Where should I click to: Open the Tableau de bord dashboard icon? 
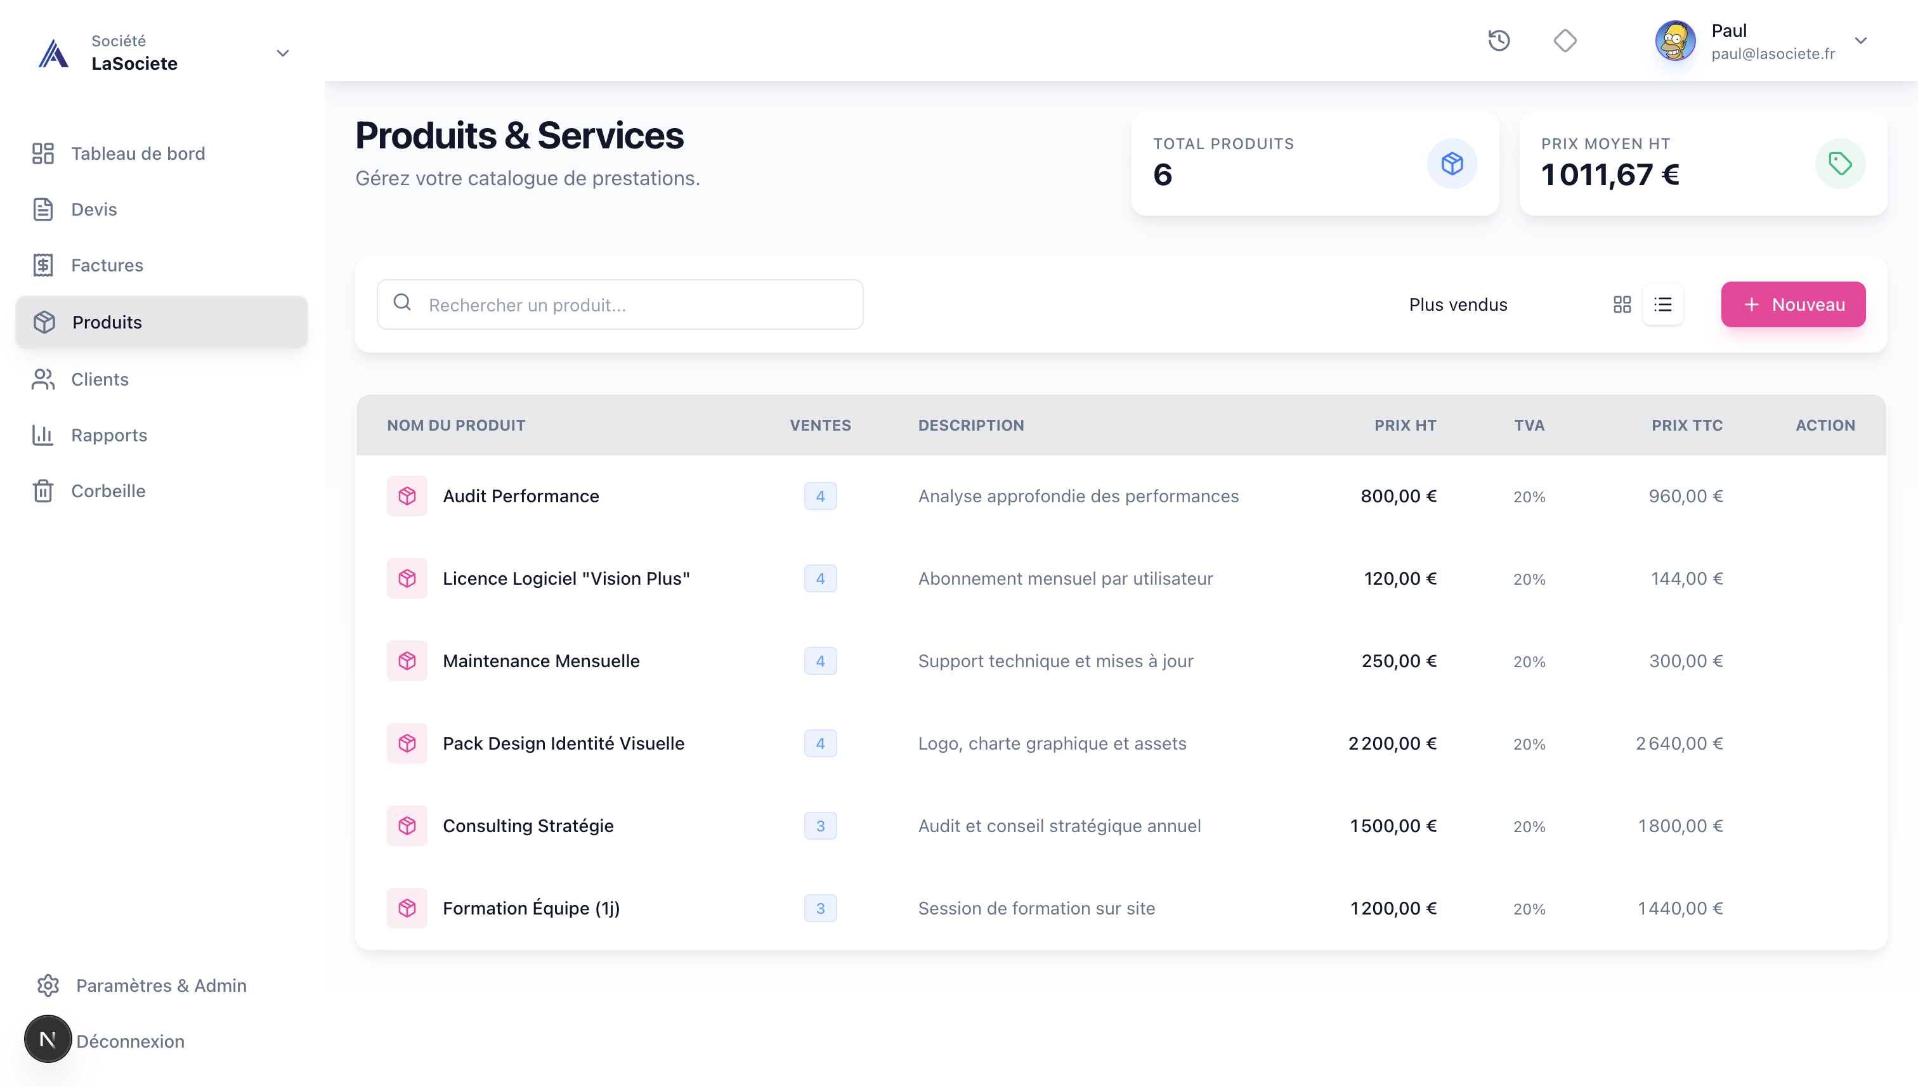(x=42, y=153)
